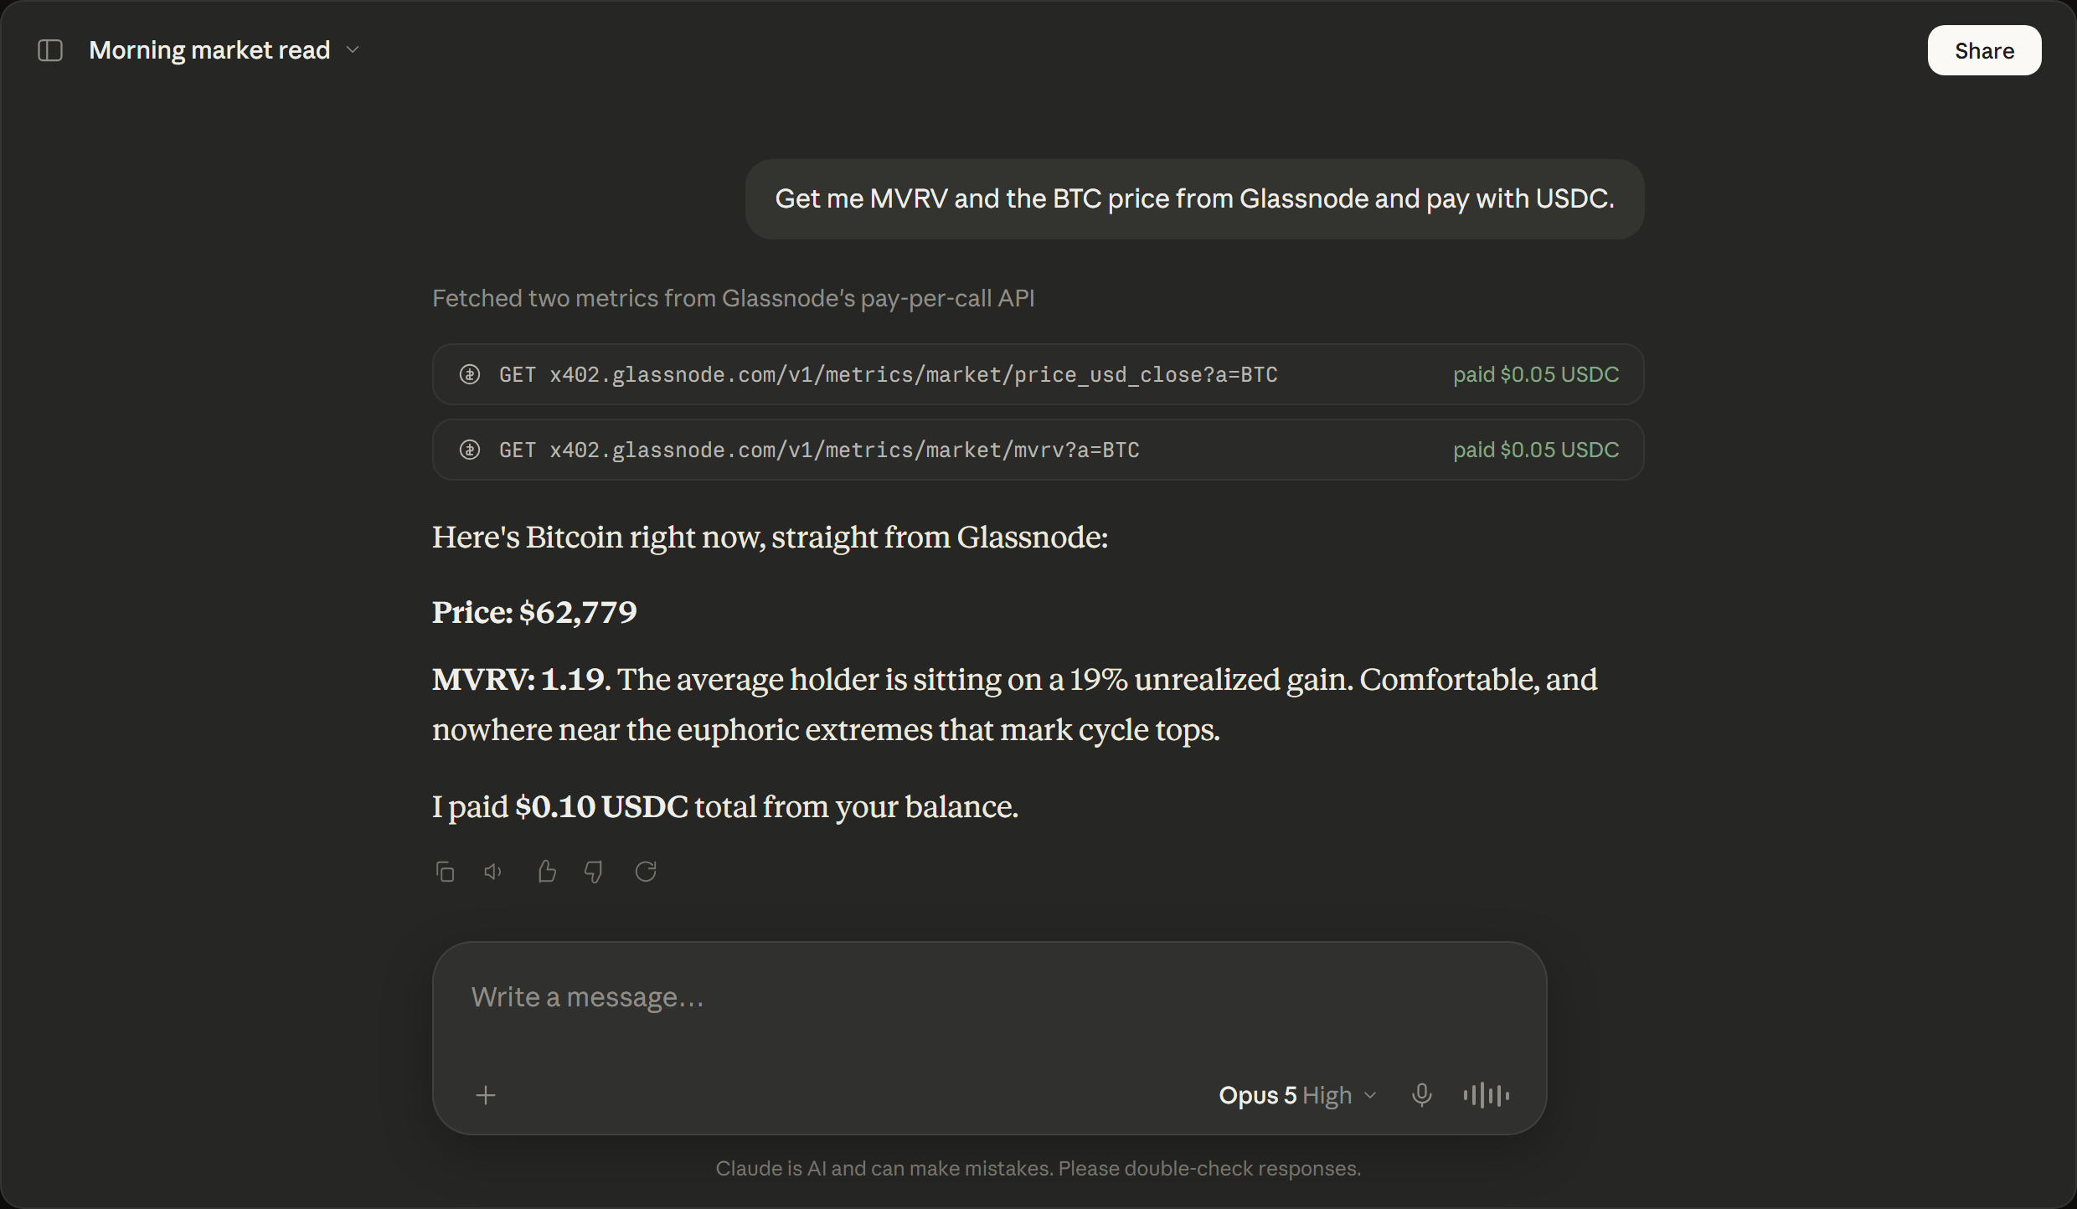The width and height of the screenshot is (2077, 1209).
Task: Click the paid $0.05 USDC label on mvrv row
Action: point(1536,450)
